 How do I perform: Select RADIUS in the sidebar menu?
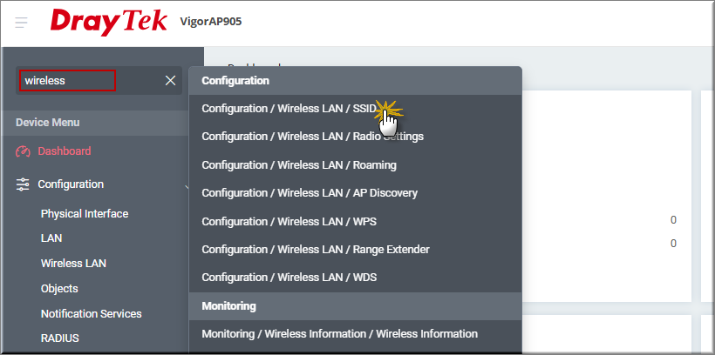(59, 338)
